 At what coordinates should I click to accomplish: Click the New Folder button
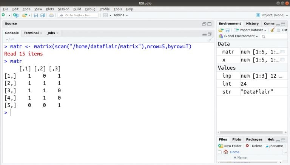tap(230, 146)
